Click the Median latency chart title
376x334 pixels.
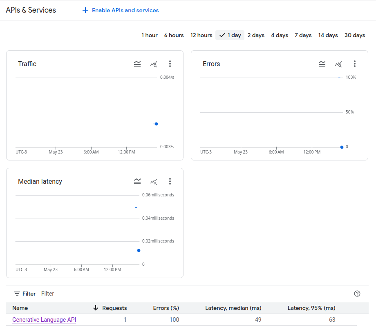pos(40,181)
